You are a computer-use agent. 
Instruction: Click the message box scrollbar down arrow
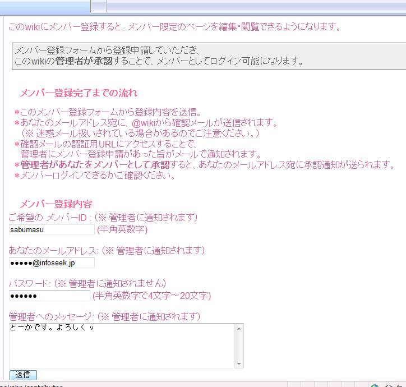tap(239, 363)
